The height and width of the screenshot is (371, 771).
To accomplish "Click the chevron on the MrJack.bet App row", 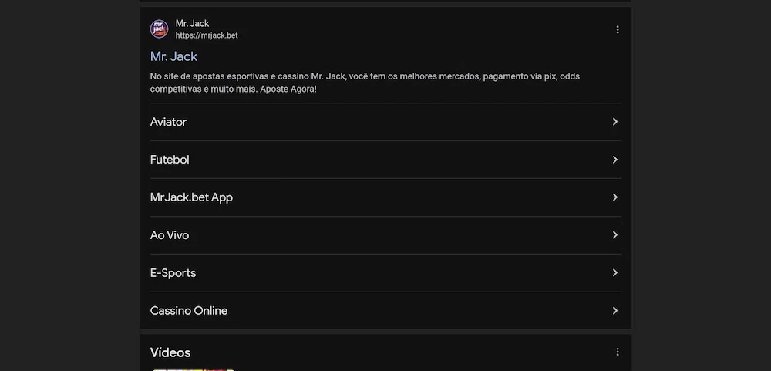I will [x=614, y=197].
